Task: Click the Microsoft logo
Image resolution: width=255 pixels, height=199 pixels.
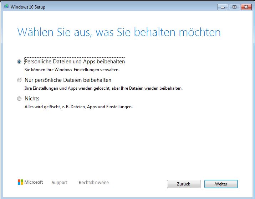Action: coord(30,182)
